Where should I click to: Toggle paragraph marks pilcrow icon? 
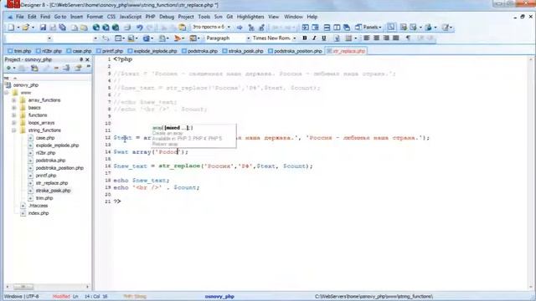(x=408, y=38)
